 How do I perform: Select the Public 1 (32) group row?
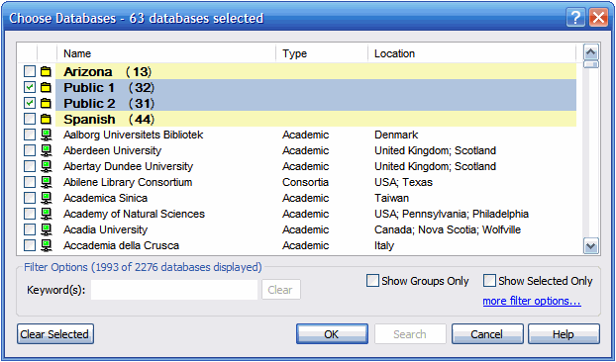pos(316,87)
